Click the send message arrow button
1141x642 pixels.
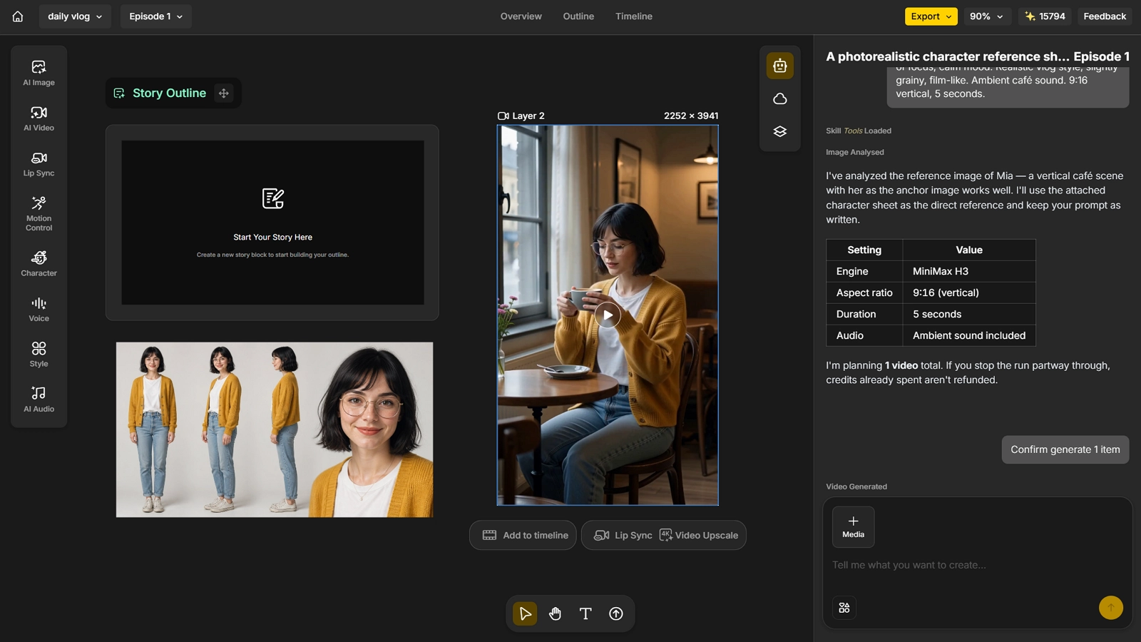(1110, 608)
